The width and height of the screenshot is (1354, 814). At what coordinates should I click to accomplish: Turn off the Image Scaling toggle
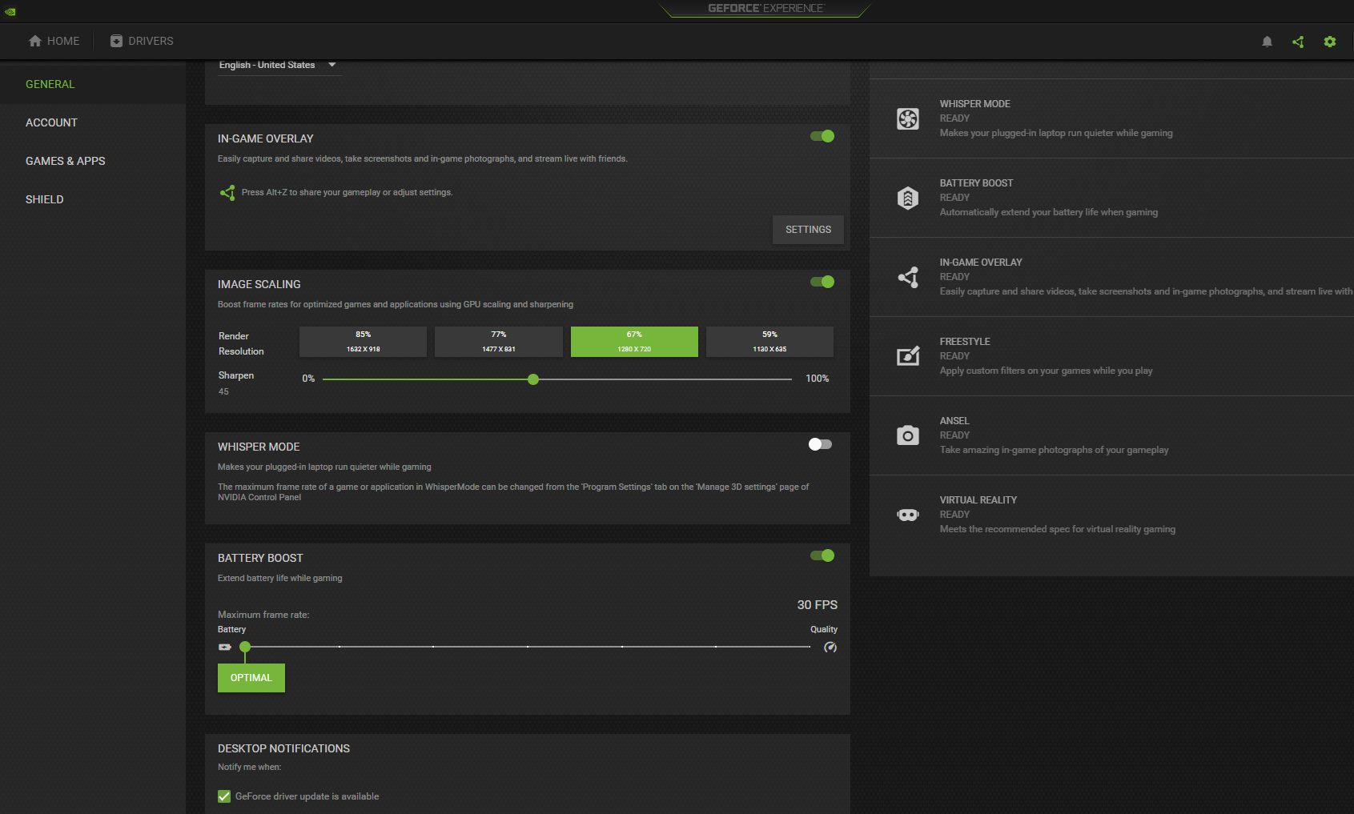coord(822,282)
